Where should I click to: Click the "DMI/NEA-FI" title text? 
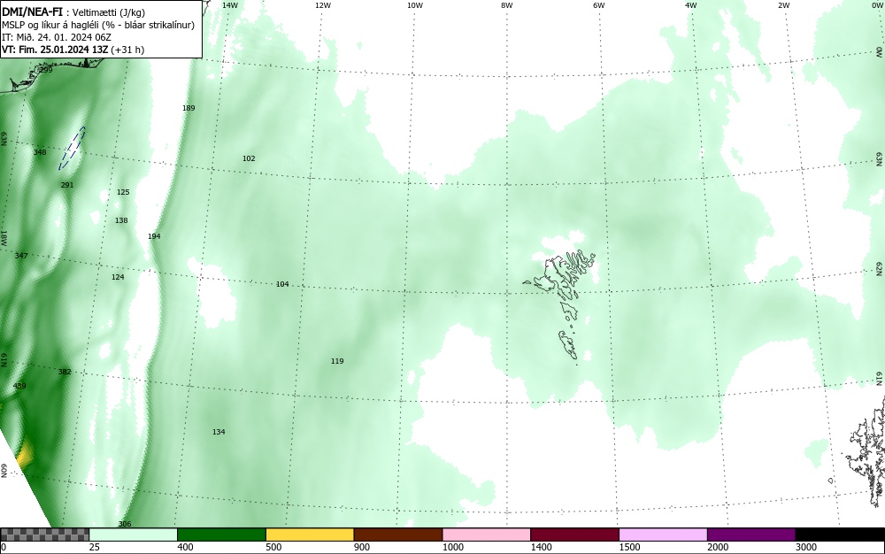coord(32,12)
